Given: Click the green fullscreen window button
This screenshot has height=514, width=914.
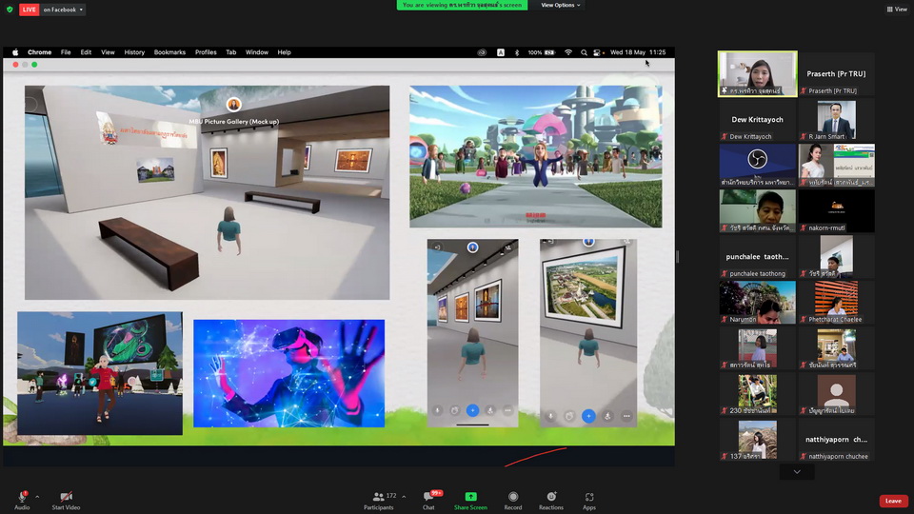Looking at the screenshot, I should 34,65.
